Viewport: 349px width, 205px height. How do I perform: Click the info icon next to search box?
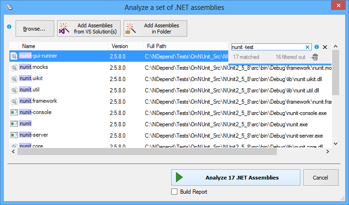[316, 47]
